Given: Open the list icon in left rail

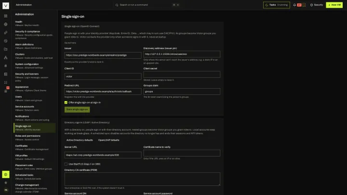Looking at the screenshot, I should [x=6, y=82].
